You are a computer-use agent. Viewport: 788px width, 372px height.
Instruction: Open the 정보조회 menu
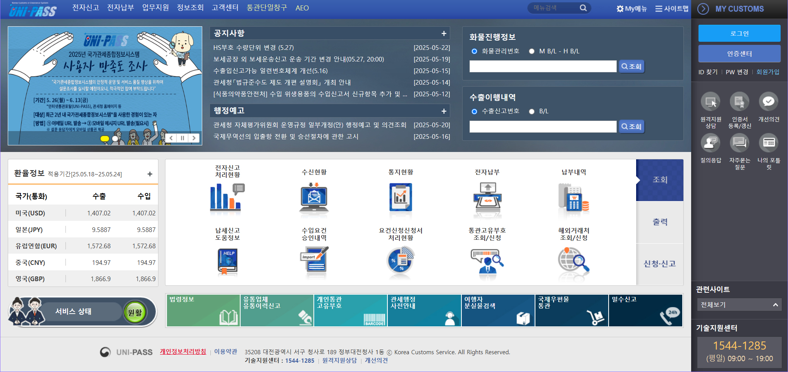pyautogui.click(x=191, y=8)
